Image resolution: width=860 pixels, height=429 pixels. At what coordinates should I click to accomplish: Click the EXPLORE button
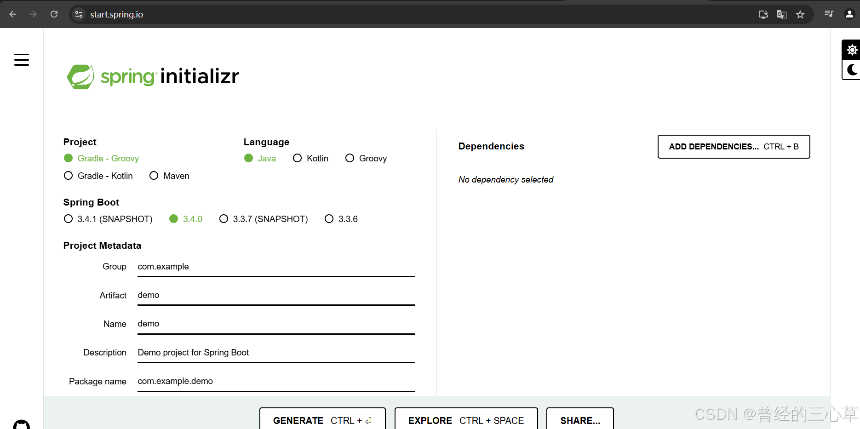(466, 418)
